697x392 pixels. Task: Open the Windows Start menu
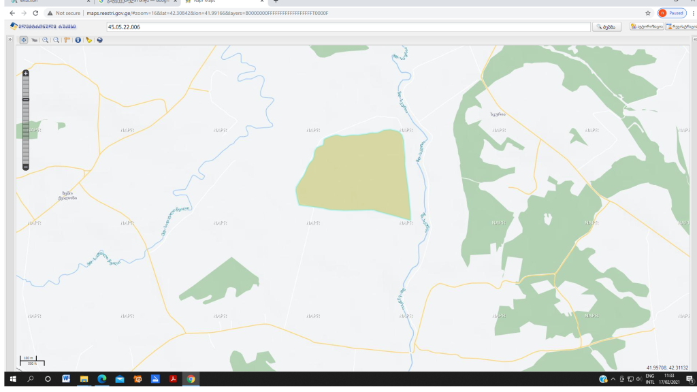click(x=13, y=379)
